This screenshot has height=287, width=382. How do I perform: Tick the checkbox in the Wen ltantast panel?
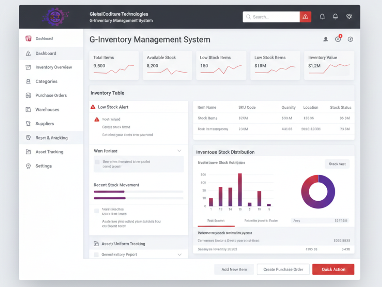pyautogui.click(x=97, y=162)
